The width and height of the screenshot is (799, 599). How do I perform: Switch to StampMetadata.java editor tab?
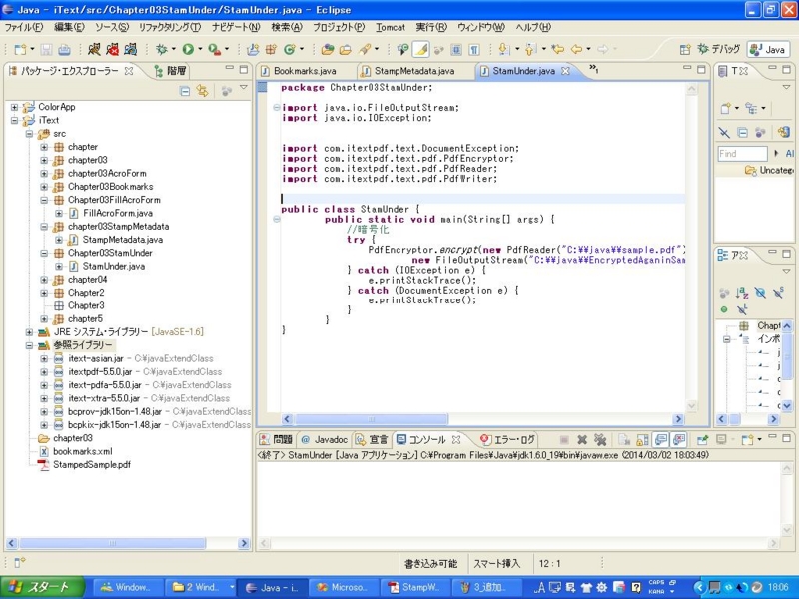coord(413,71)
